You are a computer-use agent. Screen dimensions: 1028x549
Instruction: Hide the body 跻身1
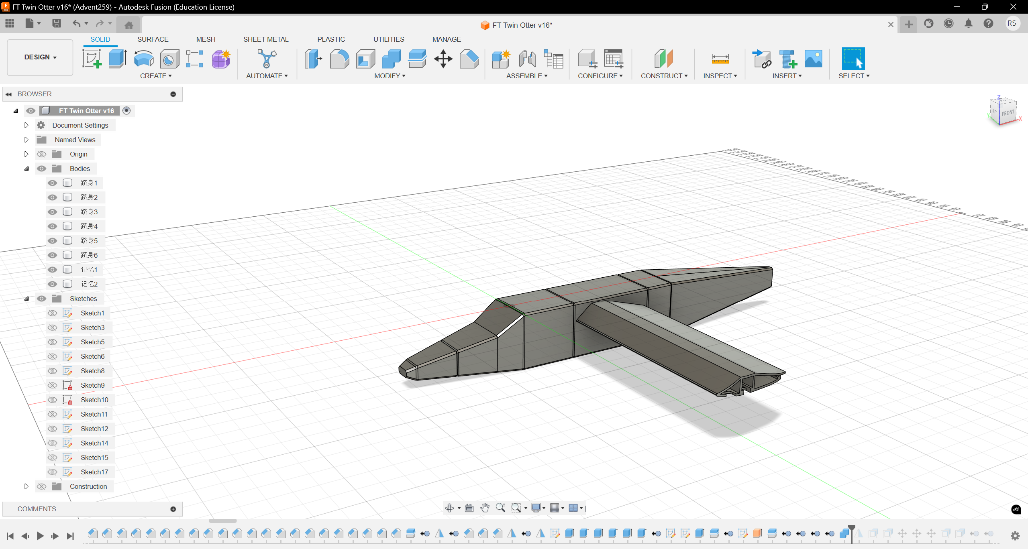[52, 183]
